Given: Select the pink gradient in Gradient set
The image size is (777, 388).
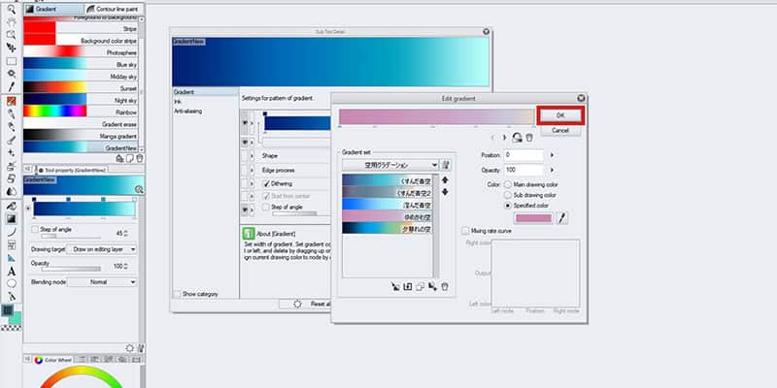Looking at the screenshot, I should (387, 216).
